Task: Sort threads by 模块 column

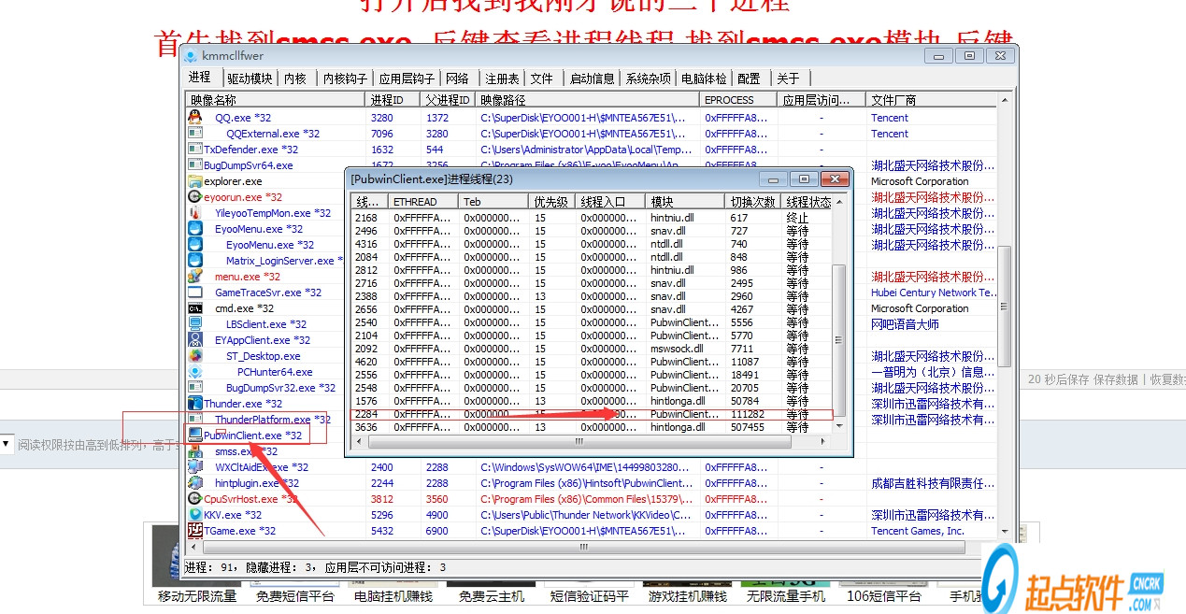Action: tap(685, 201)
